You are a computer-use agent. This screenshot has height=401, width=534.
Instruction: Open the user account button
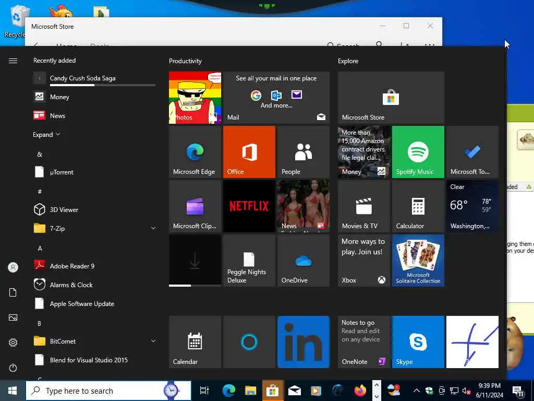(13, 267)
